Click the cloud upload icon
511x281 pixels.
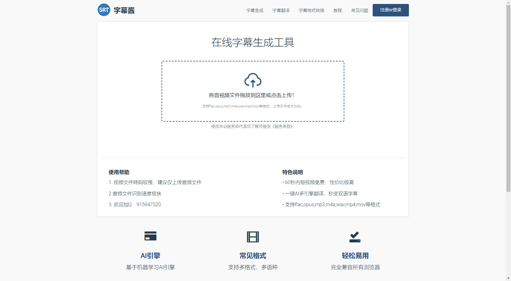[x=253, y=80]
